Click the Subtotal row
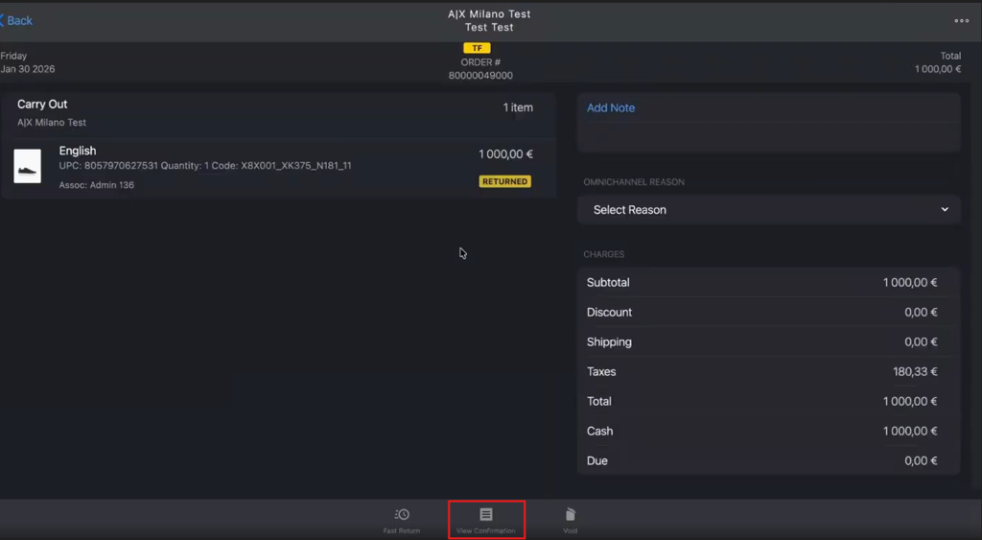Image resolution: width=982 pixels, height=540 pixels. tap(768, 283)
